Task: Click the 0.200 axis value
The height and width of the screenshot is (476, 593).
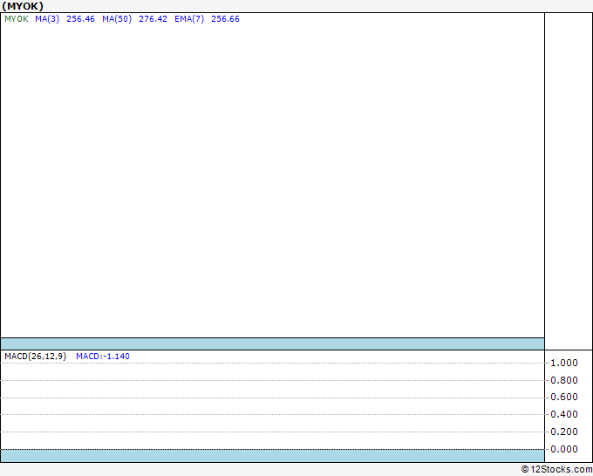Action: (564, 432)
